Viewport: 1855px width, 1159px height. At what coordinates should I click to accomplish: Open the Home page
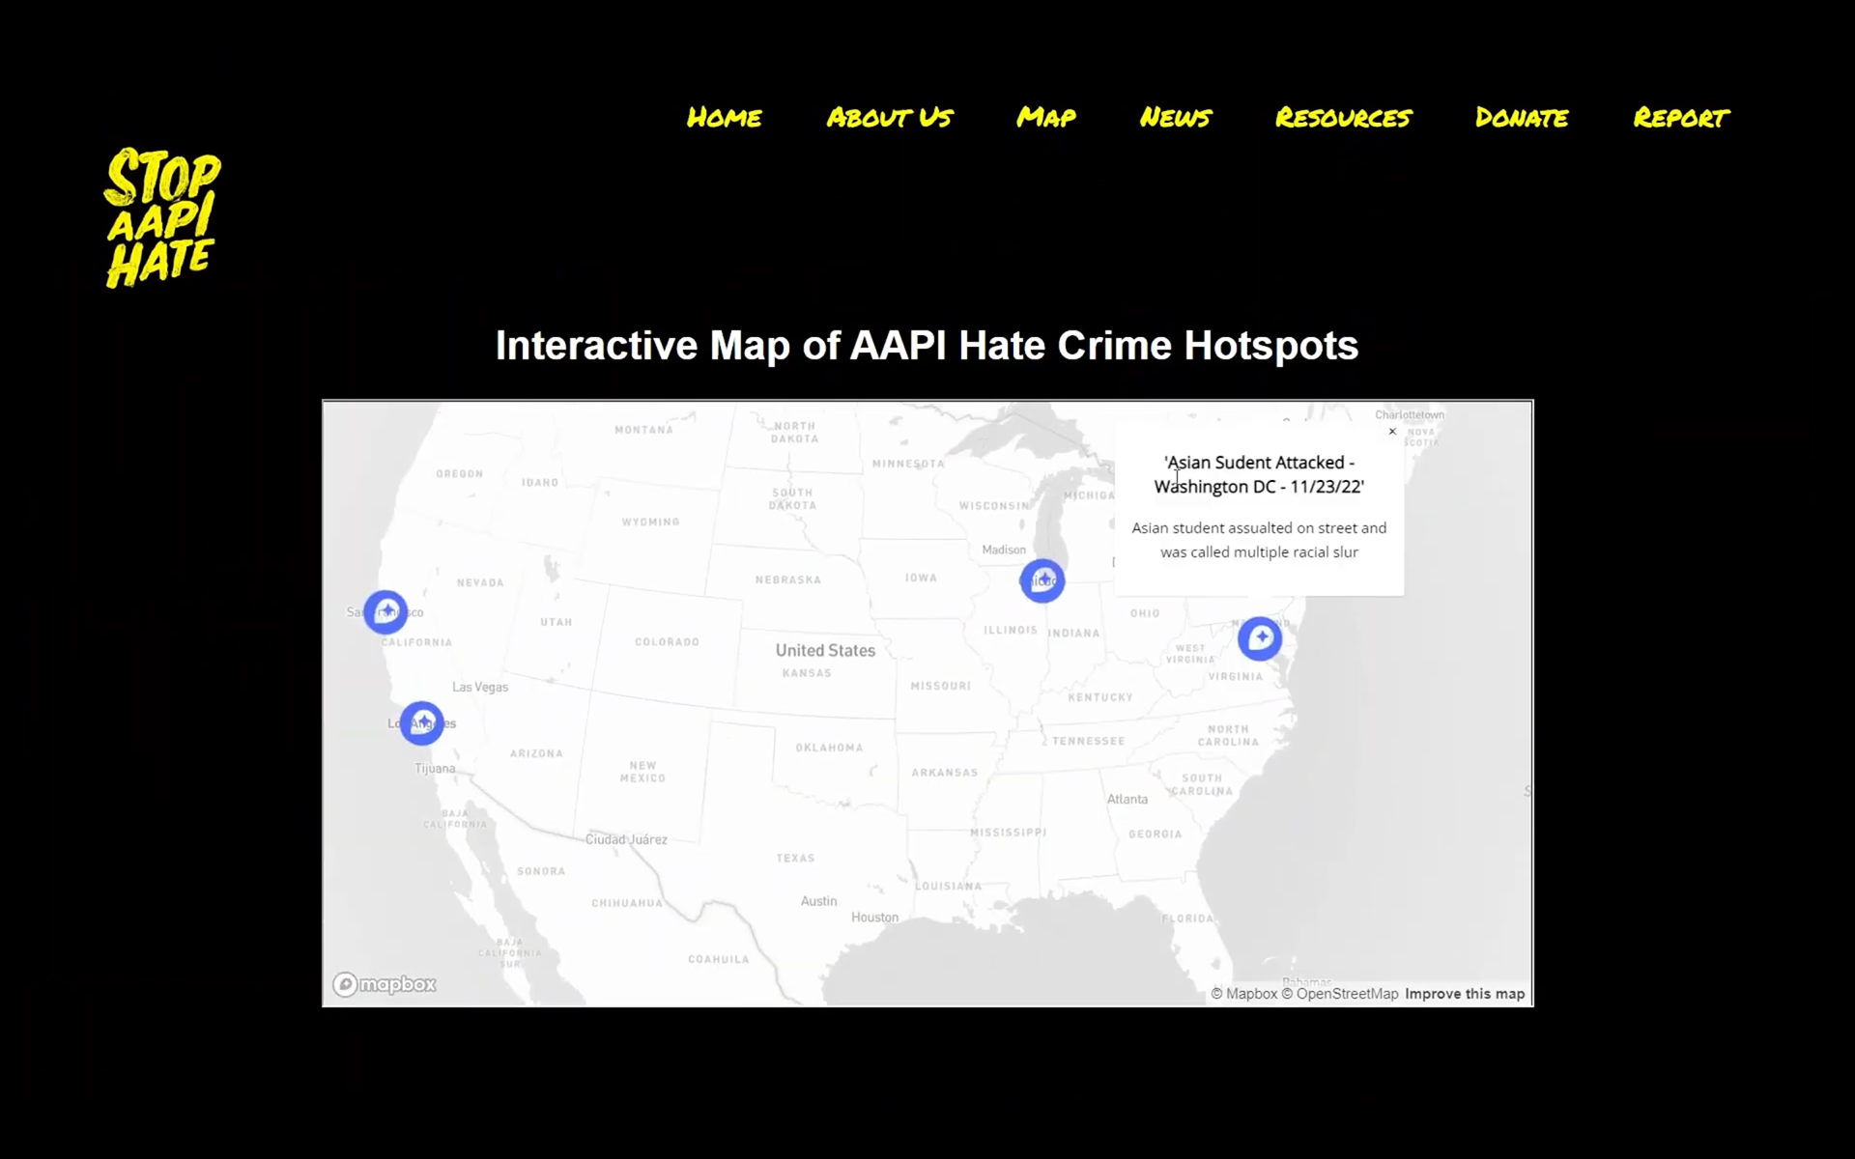click(x=724, y=118)
